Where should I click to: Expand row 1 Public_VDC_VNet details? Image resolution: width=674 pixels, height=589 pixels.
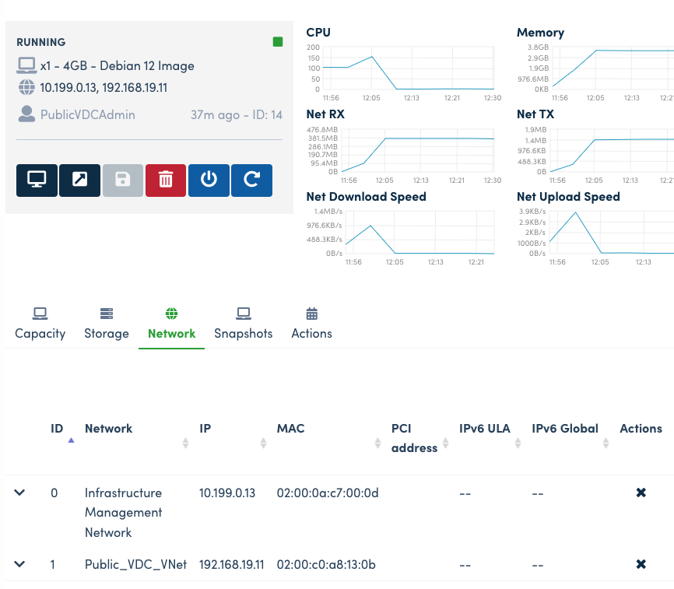20,564
